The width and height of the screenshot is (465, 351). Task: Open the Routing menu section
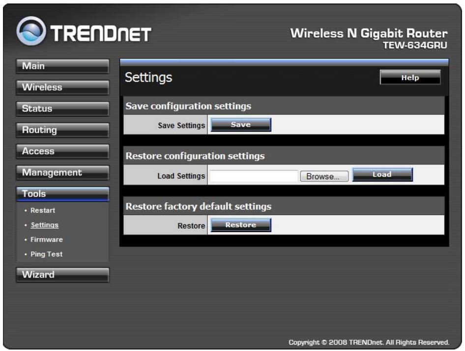pos(62,130)
